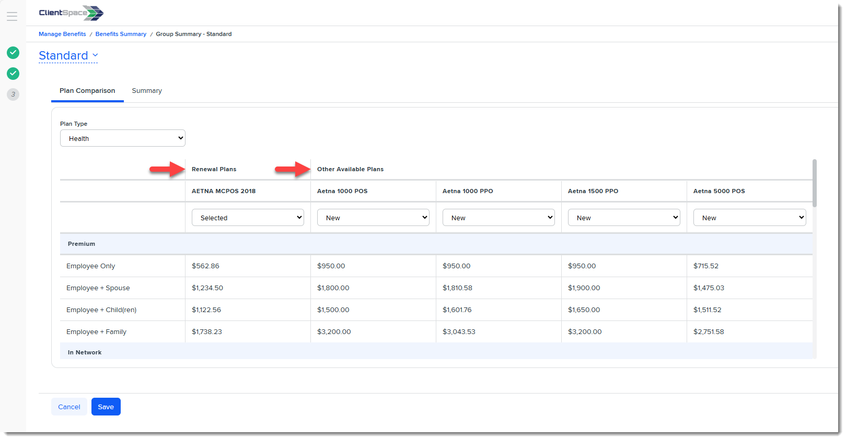Click the ClientSpace logo

71,13
